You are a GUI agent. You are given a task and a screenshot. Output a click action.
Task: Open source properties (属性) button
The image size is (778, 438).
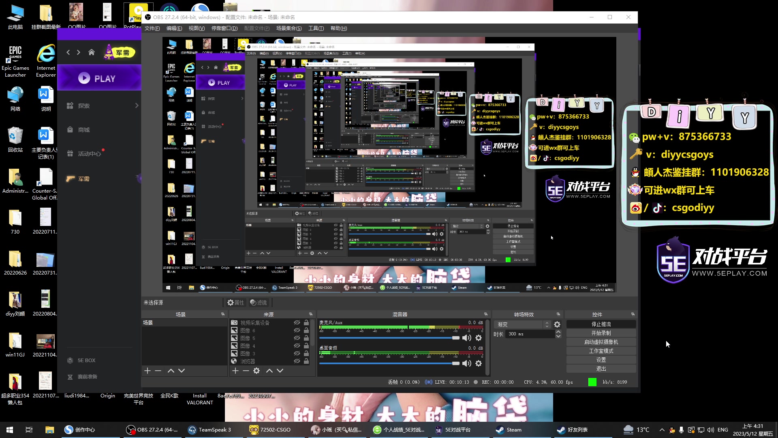pos(235,303)
